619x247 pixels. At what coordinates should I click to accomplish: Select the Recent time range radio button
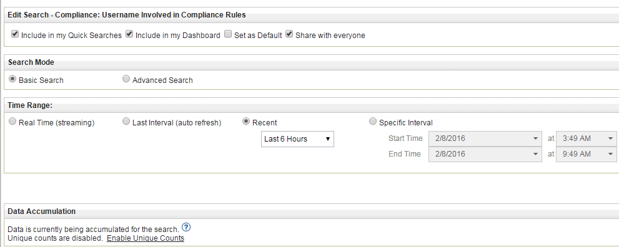246,122
